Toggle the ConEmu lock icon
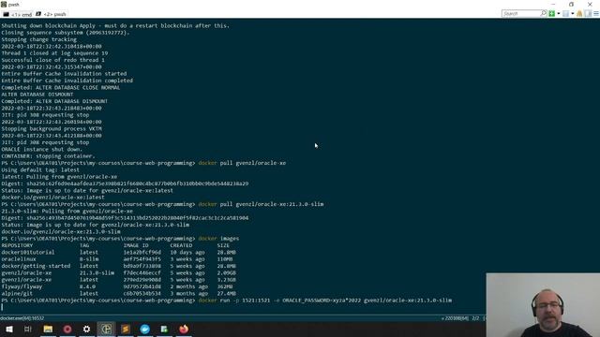Viewport: 600px width, 337px height. [579, 14]
